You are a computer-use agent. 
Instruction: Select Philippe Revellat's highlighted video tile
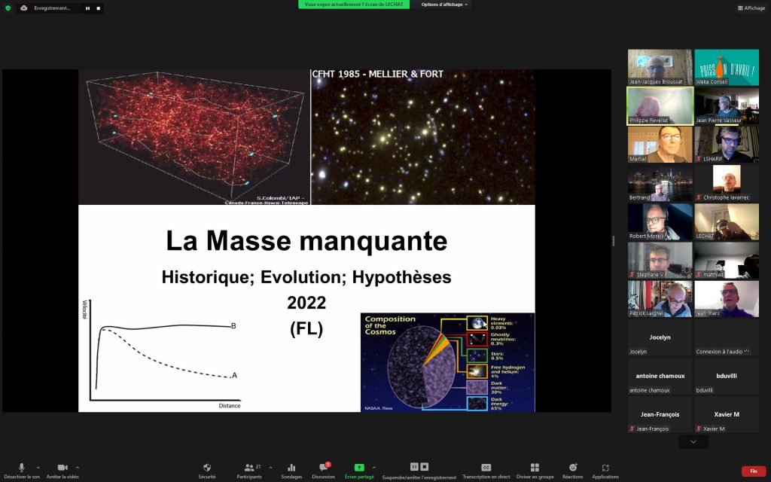[x=660, y=105]
